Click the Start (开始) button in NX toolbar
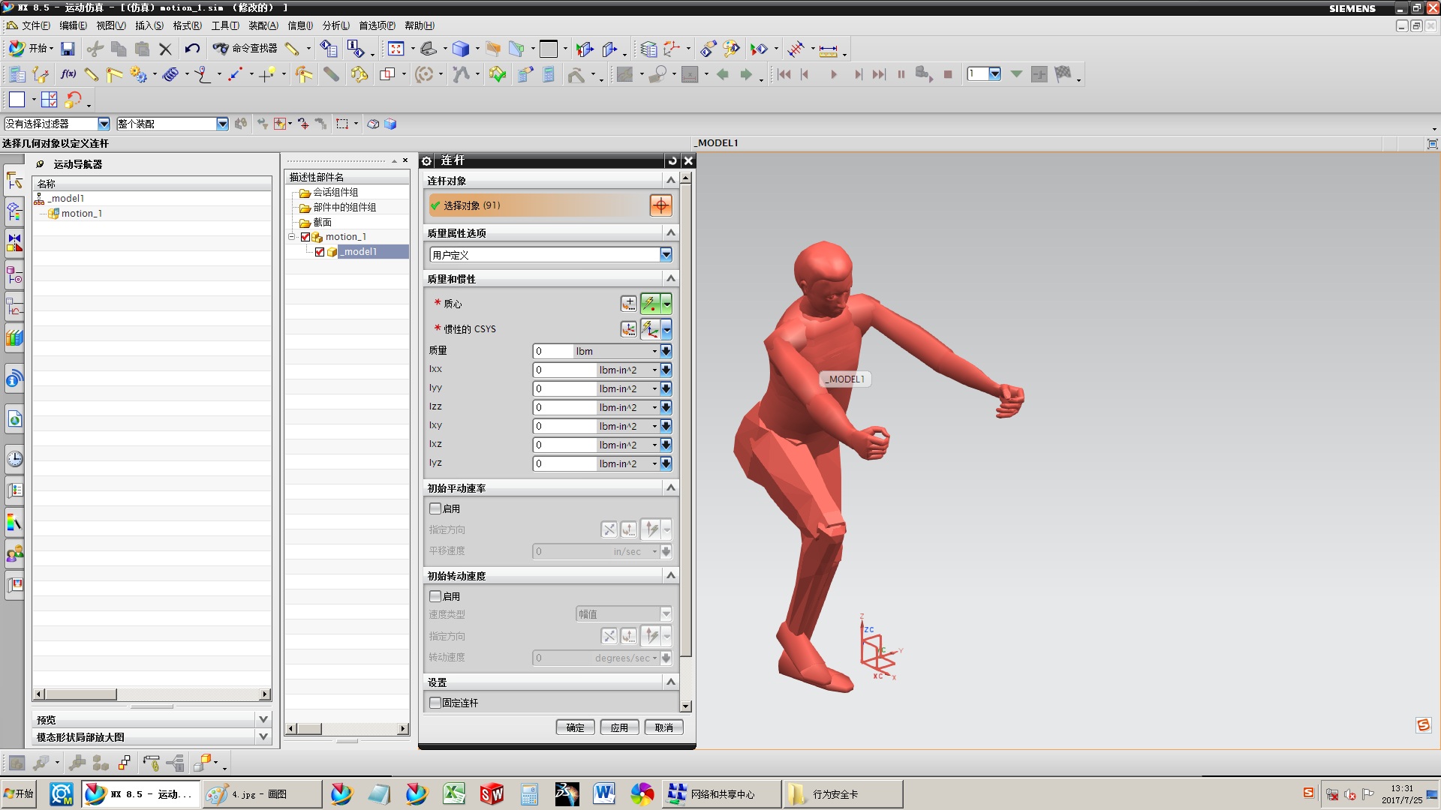The width and height of the screenshot is (1441, 810). (30, 49)
